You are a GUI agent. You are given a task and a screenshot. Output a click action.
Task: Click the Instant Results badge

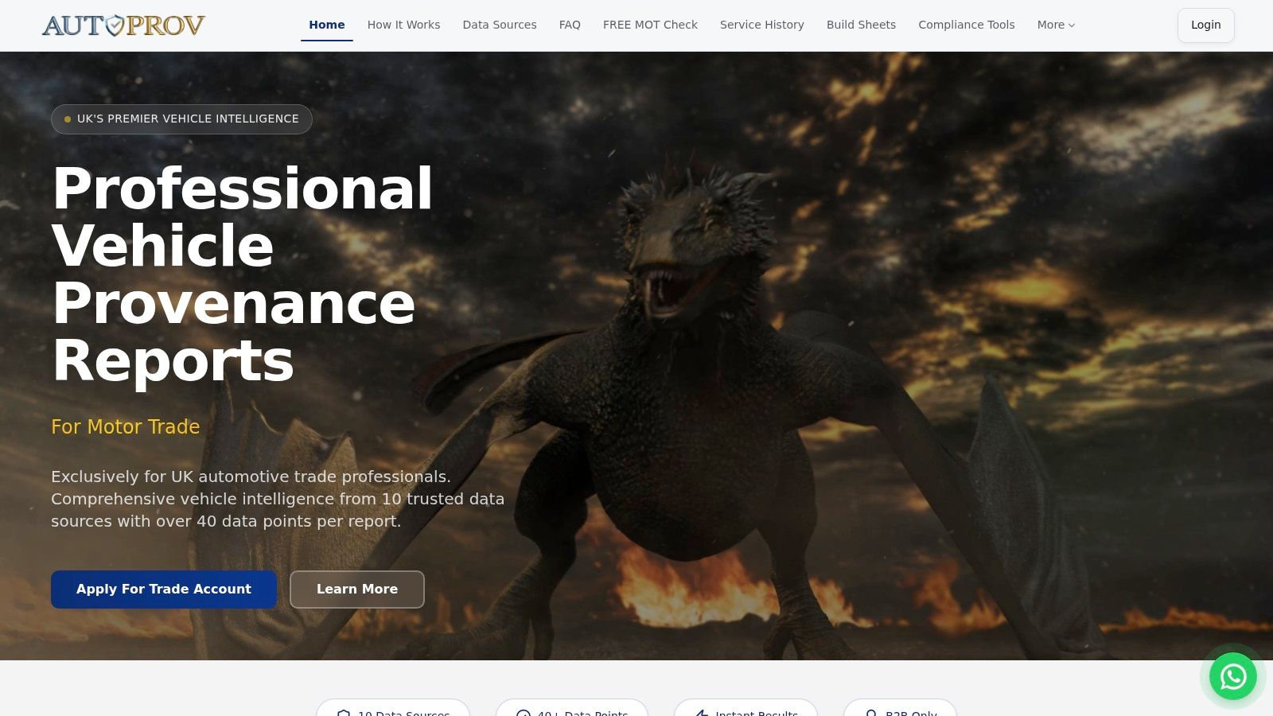point(746,707)
